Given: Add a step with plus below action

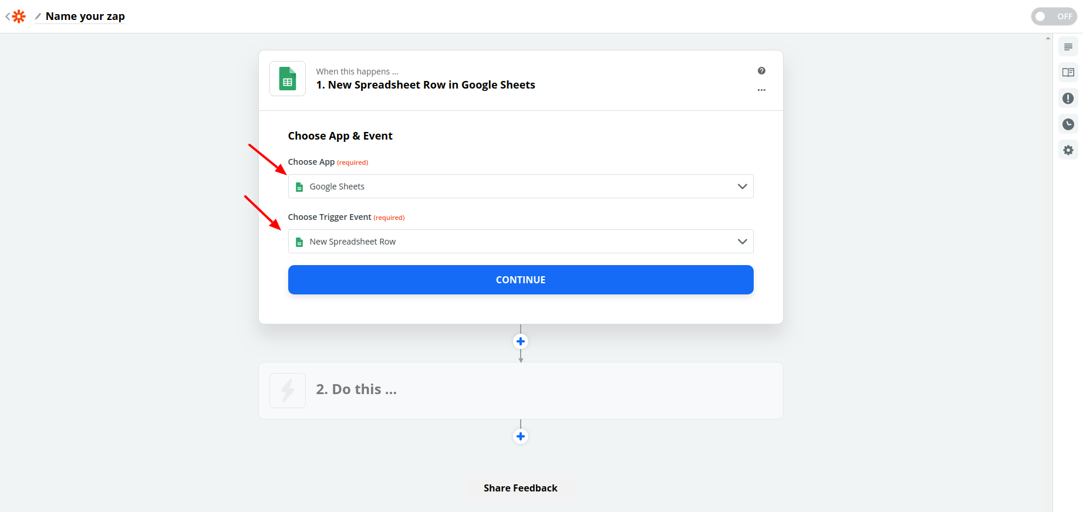Looking at the screenshot, I should 521,436.
